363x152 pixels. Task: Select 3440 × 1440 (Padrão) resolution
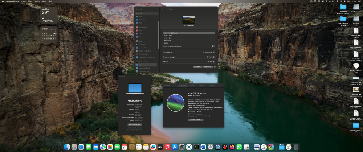click(189, 33)
